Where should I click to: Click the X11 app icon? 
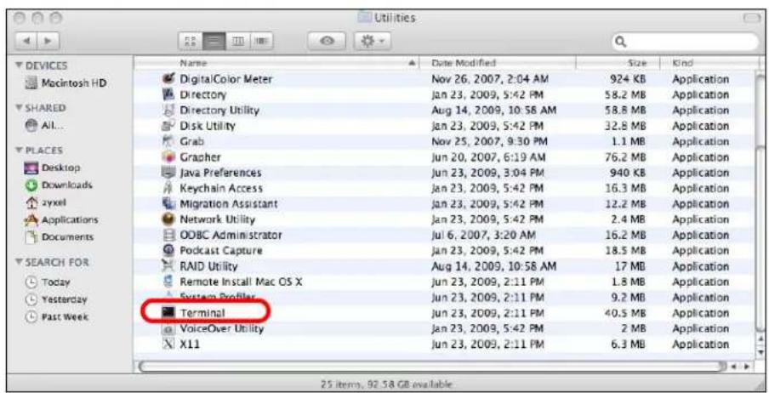(168, 345)
